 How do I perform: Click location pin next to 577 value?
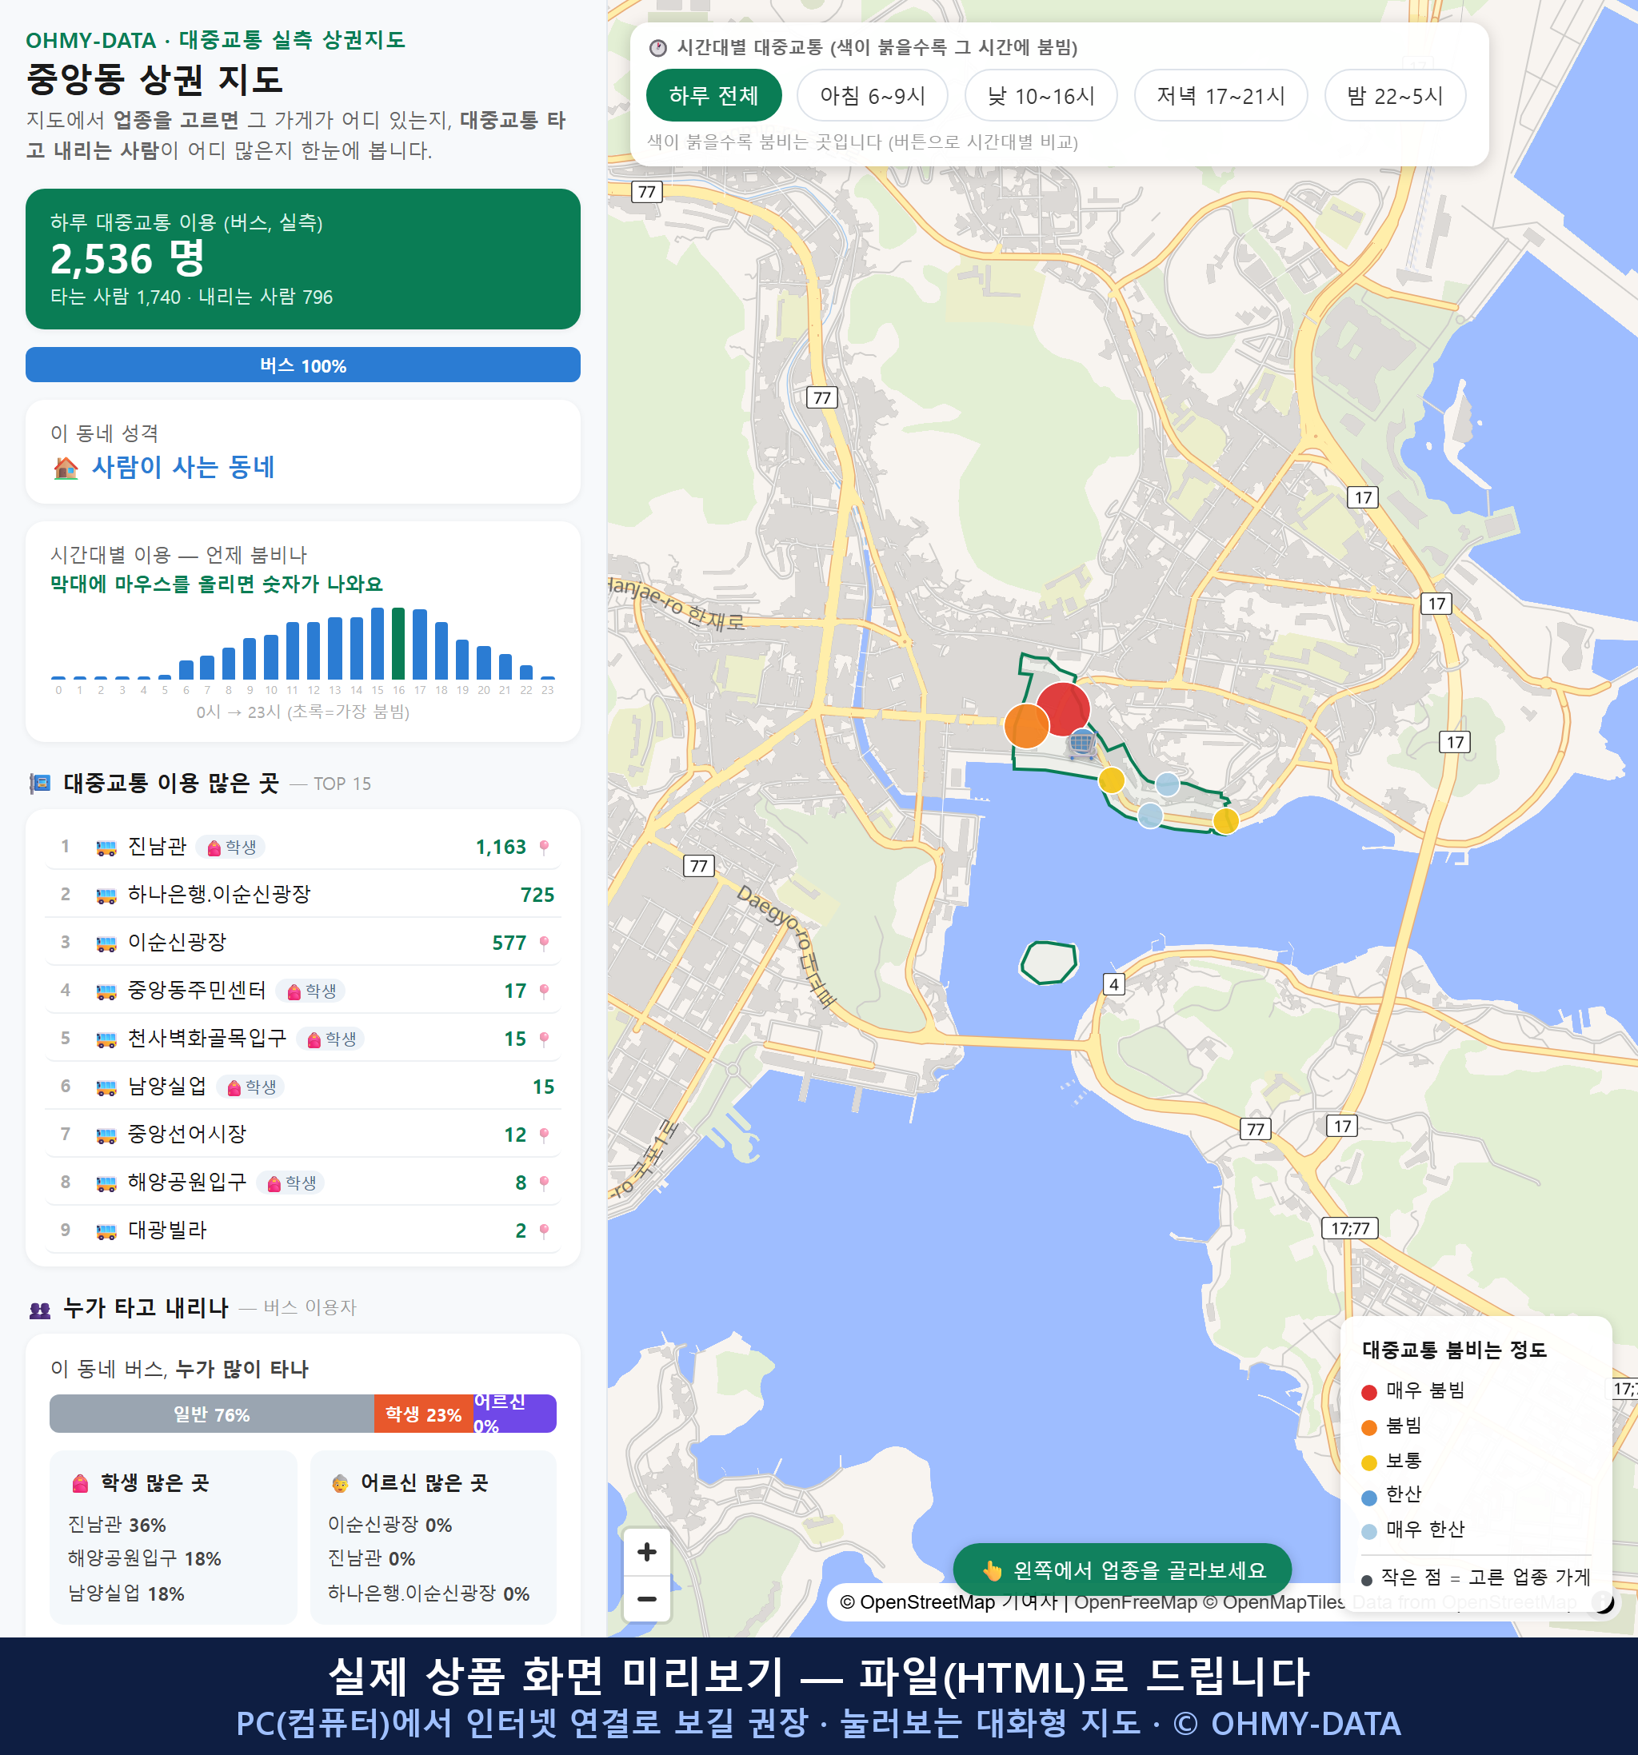[x=544, y=943]
